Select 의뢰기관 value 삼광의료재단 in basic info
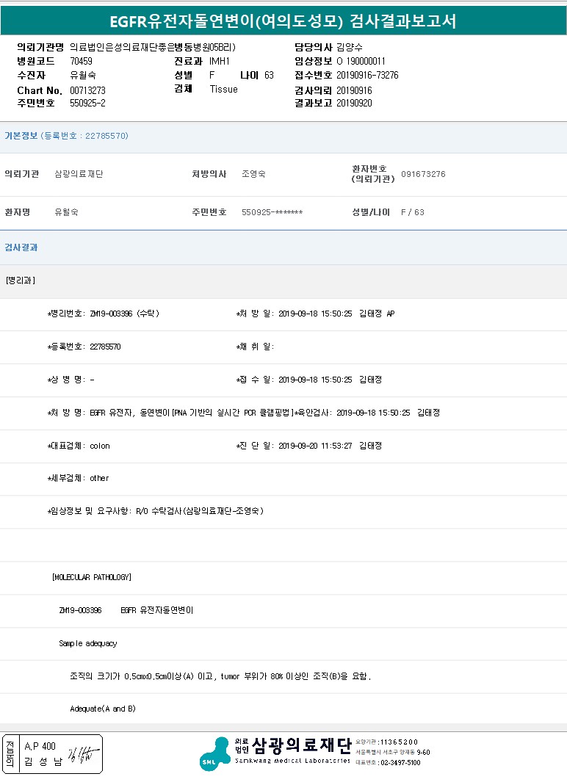Screen dimensions: 567x782 [79, 174]
